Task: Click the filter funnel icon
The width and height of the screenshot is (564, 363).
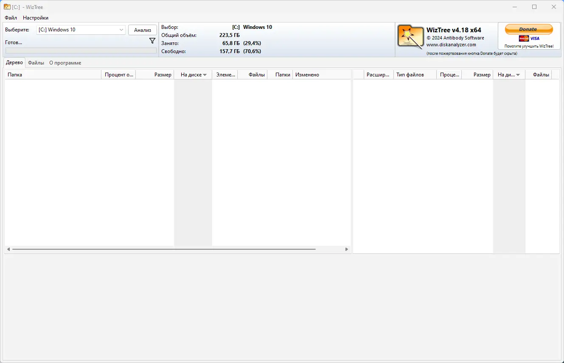Action: [x=152, y=41]
